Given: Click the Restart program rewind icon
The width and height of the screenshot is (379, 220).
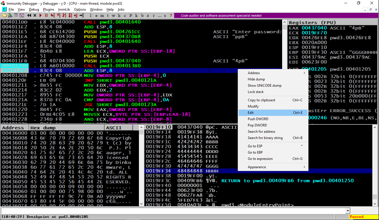Looking at the screenshot, I should [29, 15].
